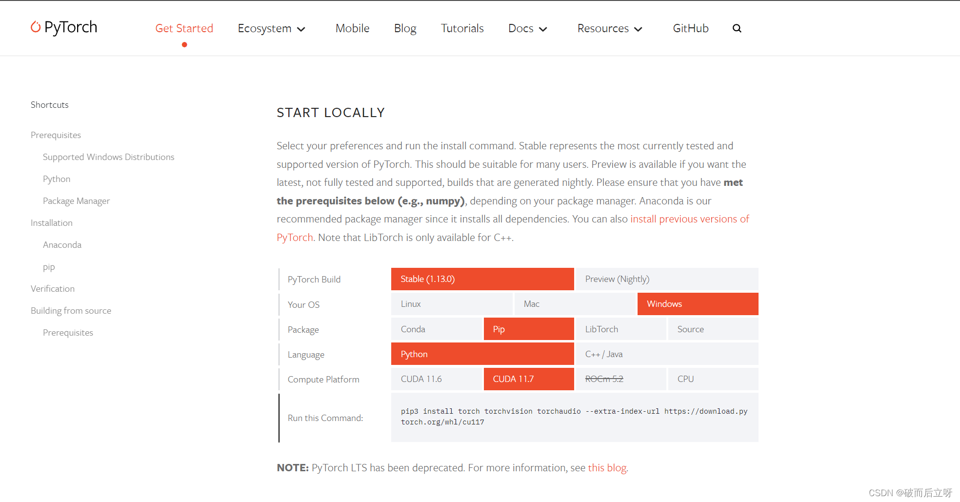Select the LibTorch package option
This screenshot has width=960, height=502.
(620, 329)
